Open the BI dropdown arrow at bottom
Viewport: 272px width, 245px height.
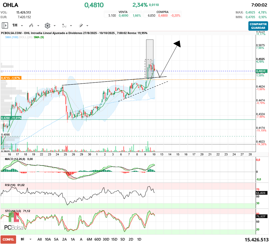(x=31, y=239)
